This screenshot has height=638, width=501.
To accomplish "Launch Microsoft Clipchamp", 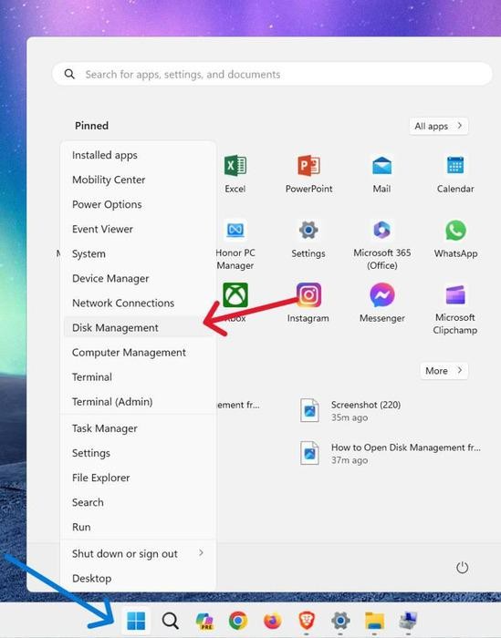I will [455, 295].
